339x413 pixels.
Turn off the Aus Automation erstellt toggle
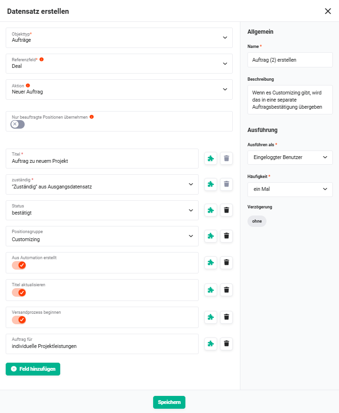pos(19,265)
